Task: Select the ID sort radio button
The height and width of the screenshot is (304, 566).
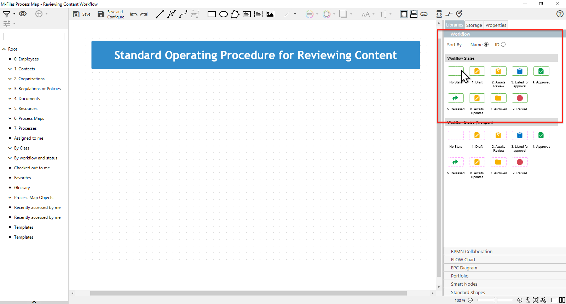Action: pyautogui.click(x=503, y=45)
